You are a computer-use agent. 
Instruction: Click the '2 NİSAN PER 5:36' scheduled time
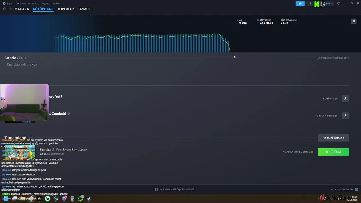coord(327,116)
